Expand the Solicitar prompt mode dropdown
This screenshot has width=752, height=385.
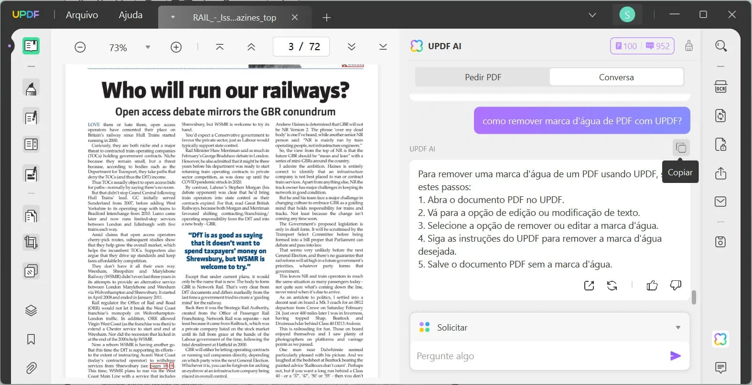tap(678, 328)
